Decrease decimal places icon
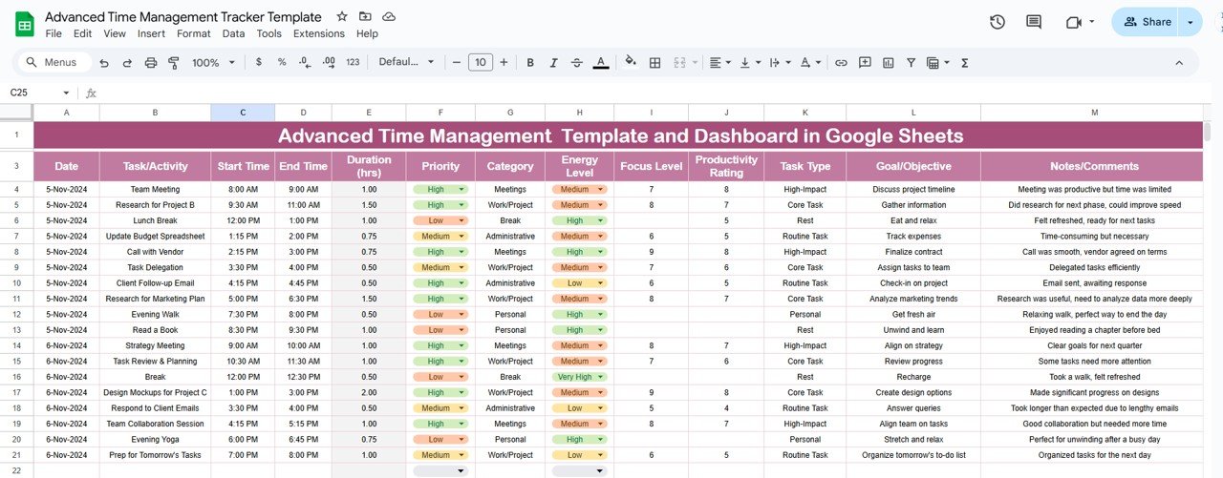This screenshot has height=478, width=1223. (305, 63)
